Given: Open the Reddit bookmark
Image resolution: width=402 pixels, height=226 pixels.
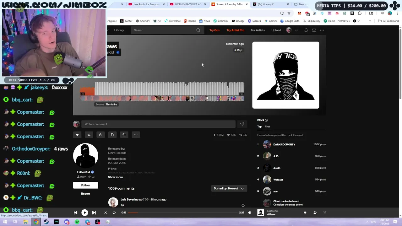Looking at the screenshot, I should [190, 21].
